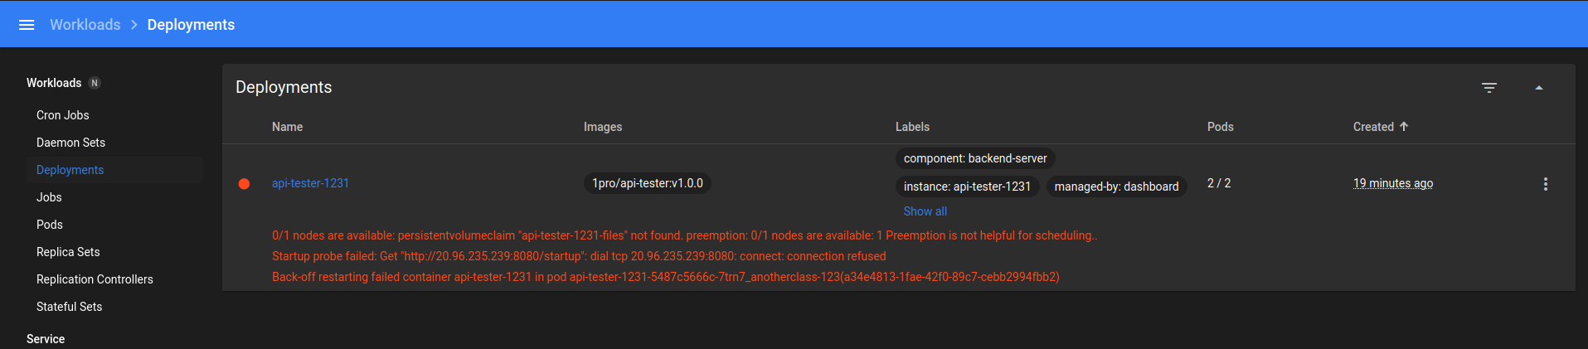This screenshot has height=349, width=1588.
Task: Open actions menu for api-tester-1231
Action: pos(1546,184)
